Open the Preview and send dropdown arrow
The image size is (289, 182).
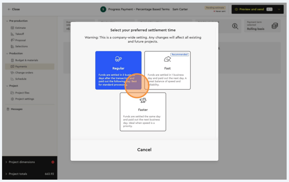click(280, 9)
